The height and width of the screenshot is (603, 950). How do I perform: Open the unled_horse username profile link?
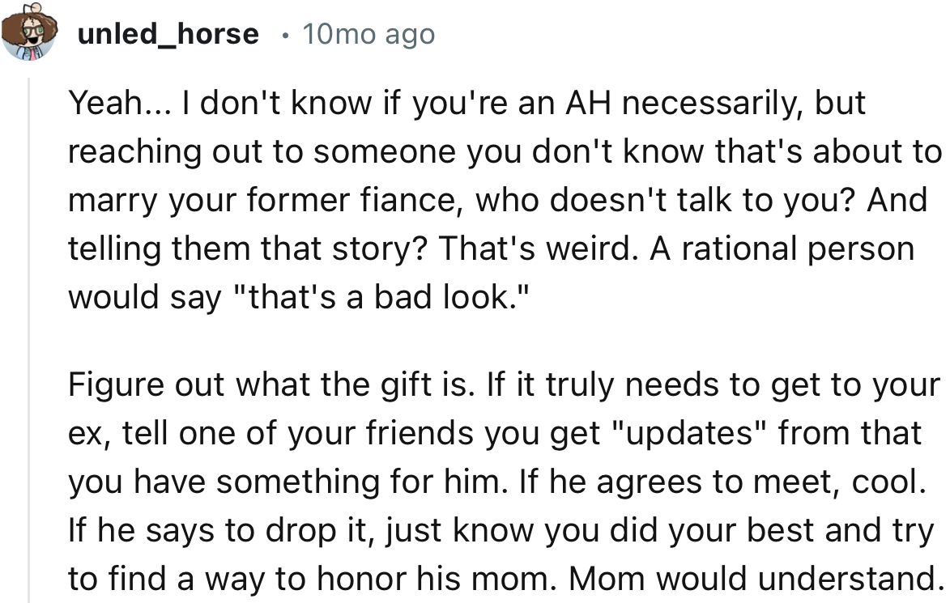click(x=168, y=34)
